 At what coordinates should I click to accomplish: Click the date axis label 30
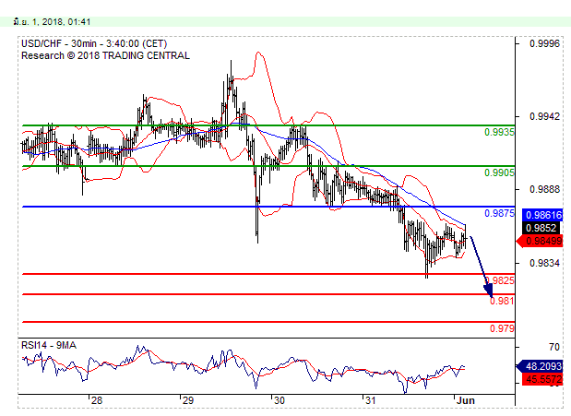click(x=279, y=400)
